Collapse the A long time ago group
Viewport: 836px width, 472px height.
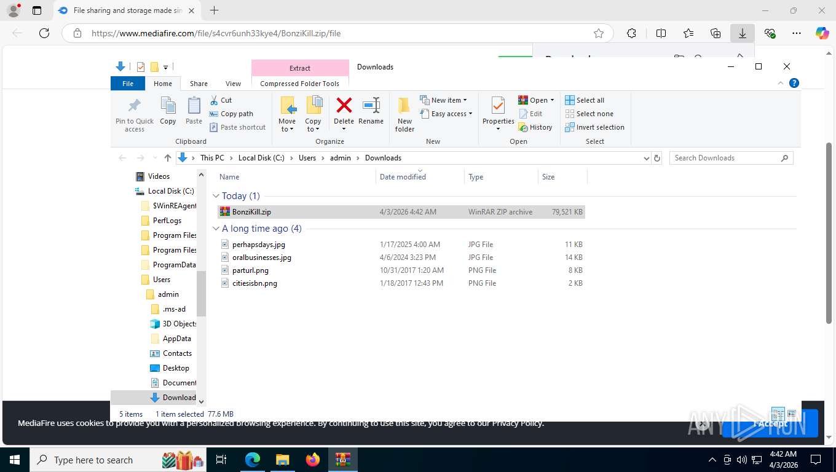coord(216,229)
